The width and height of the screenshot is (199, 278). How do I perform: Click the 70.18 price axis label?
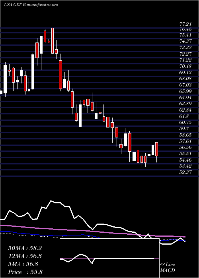coord(185,66)
